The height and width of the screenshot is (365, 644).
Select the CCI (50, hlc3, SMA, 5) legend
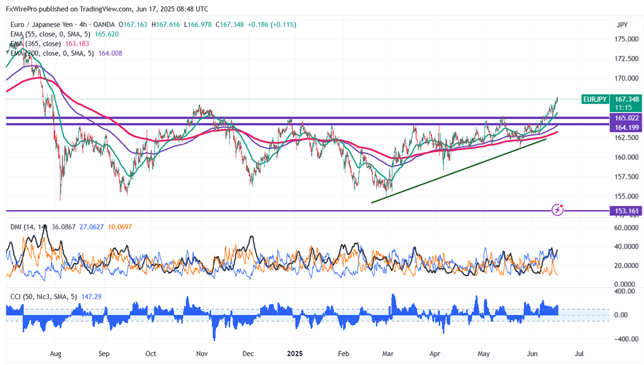point(44,297)
